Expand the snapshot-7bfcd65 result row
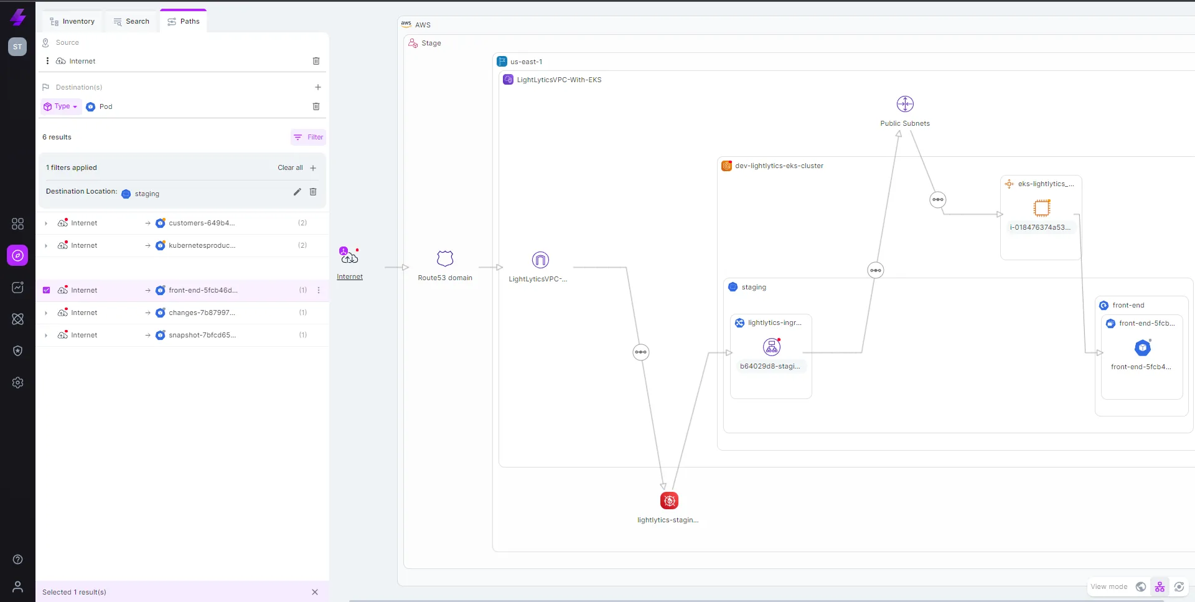Screen dimensions: 1195x602 tap(46, 335)
